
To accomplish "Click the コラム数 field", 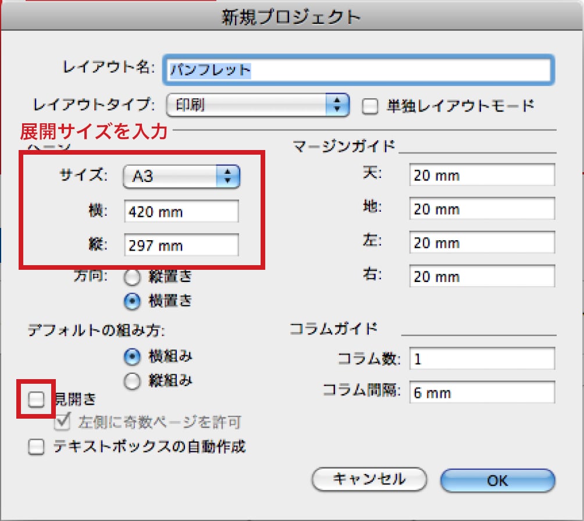I will point(481,359).
